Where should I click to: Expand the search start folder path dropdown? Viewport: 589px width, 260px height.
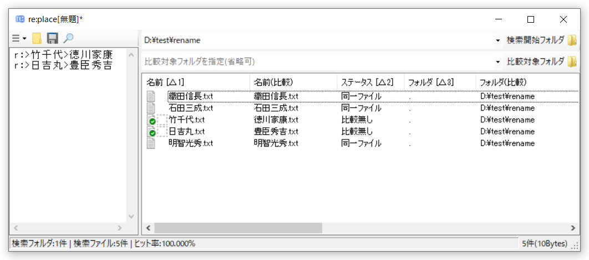click(x=497, y=40)
